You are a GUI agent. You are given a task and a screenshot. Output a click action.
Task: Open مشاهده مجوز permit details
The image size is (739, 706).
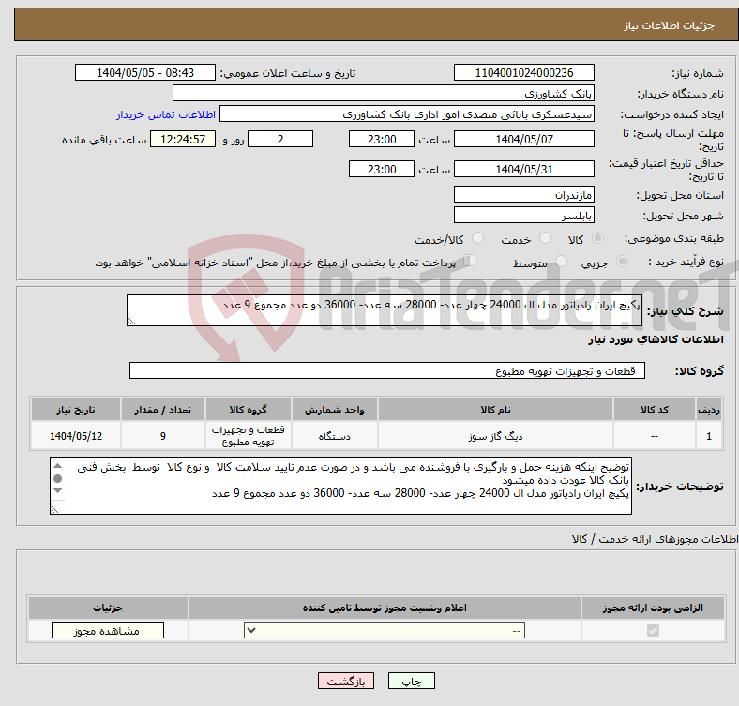pyautogui.click(x=107, y=631)
